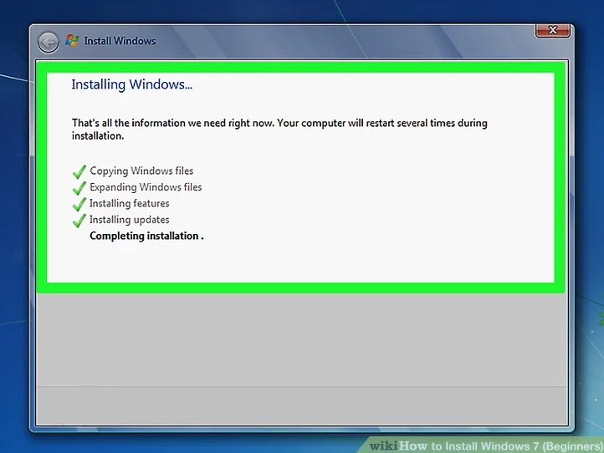Click the wikiHow logo watermark
Screen dimensions: 604x453
pos(398,445)
